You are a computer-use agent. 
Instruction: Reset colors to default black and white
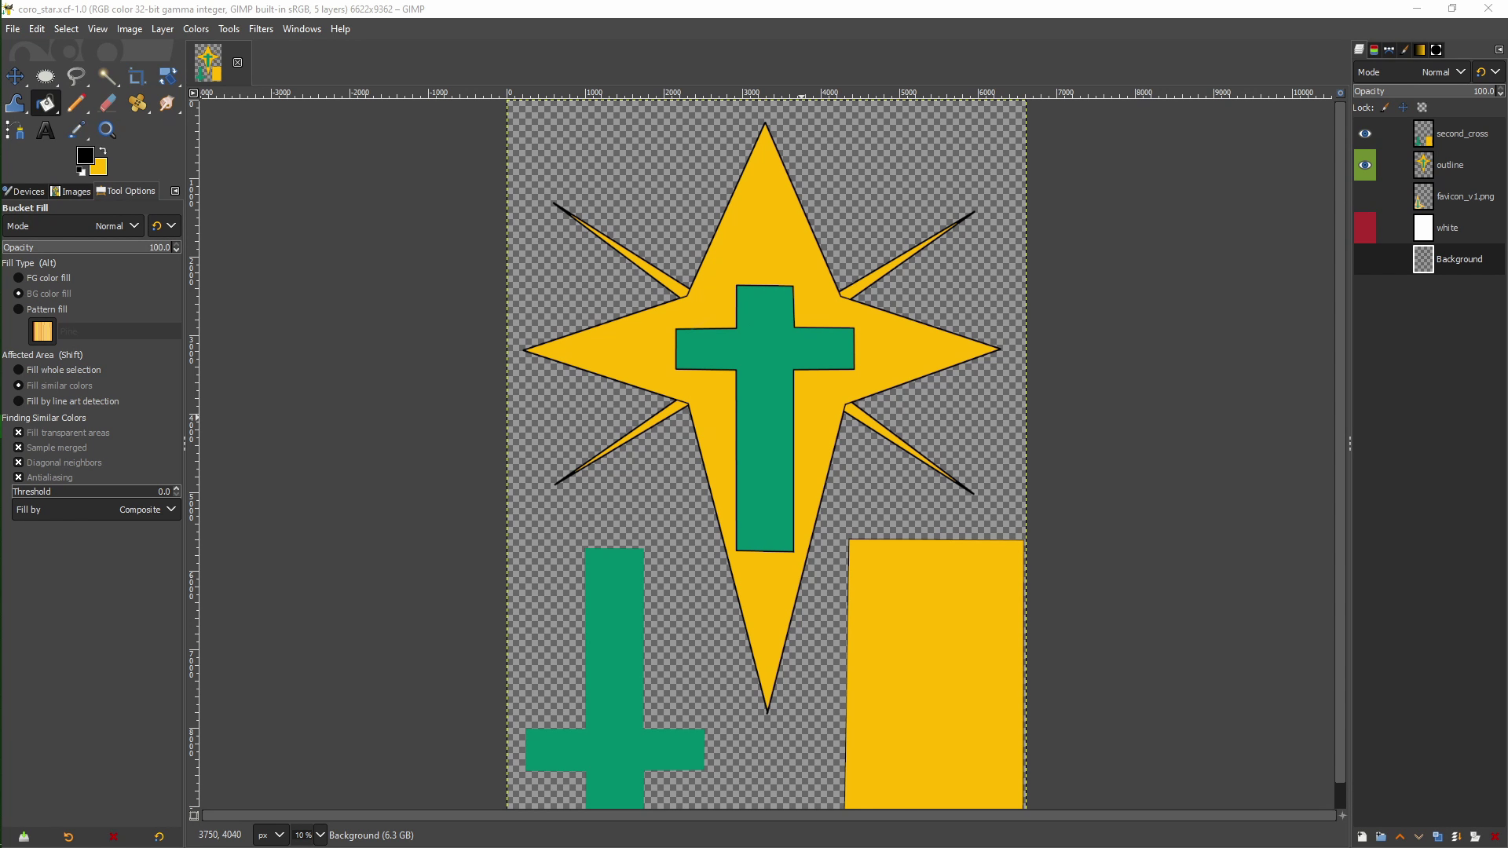tap(81, 171)
